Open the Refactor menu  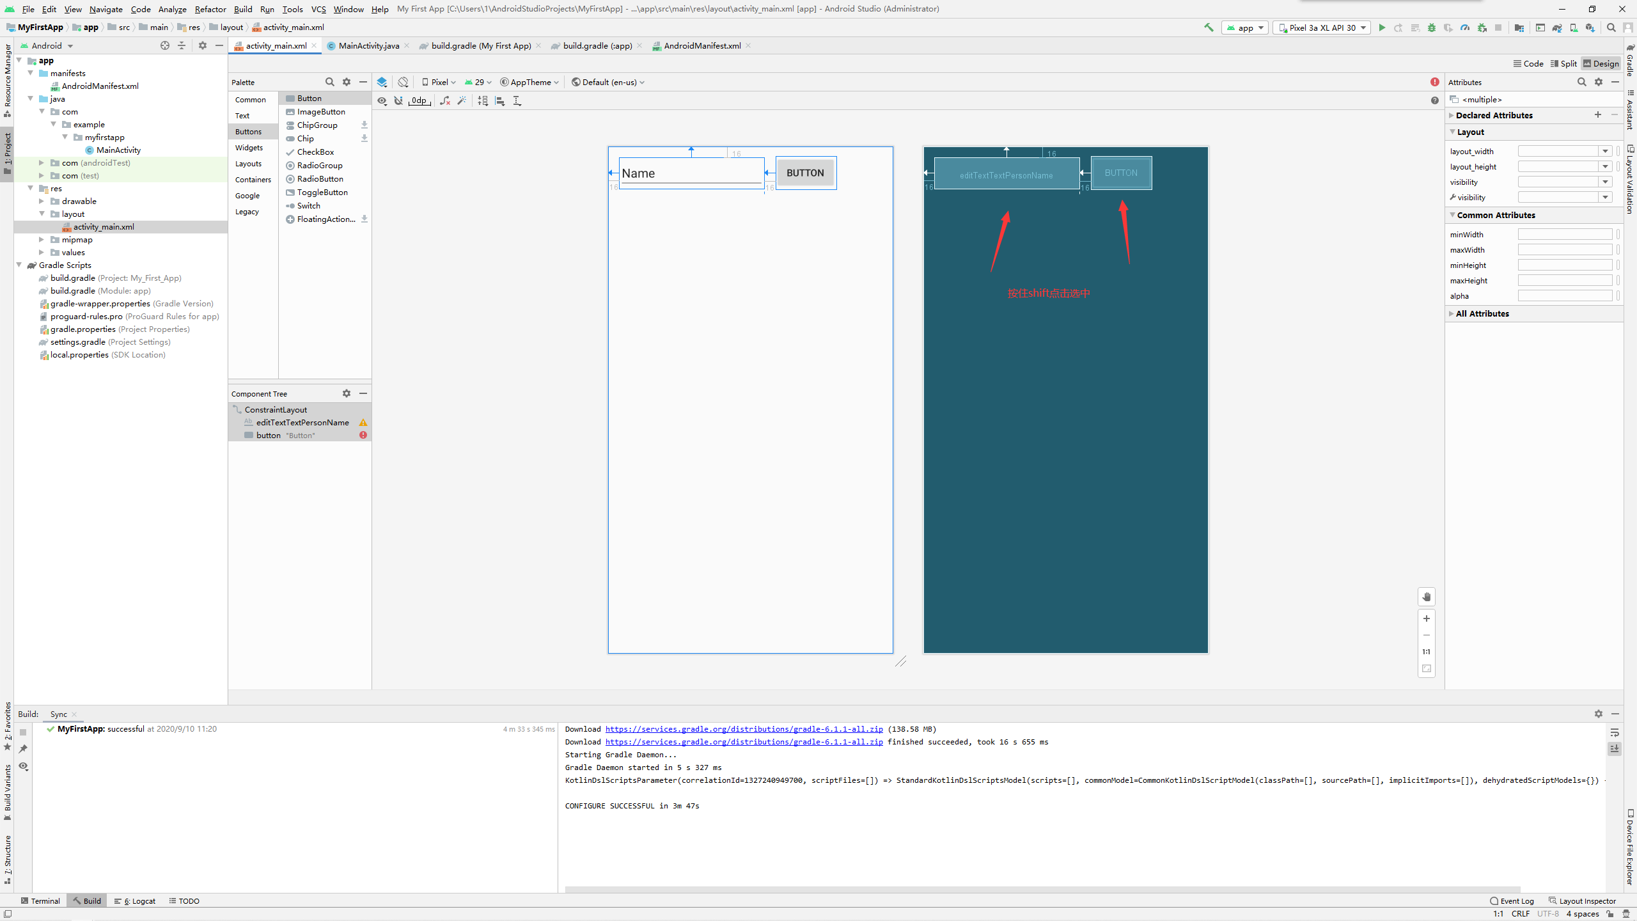(210, 9)
